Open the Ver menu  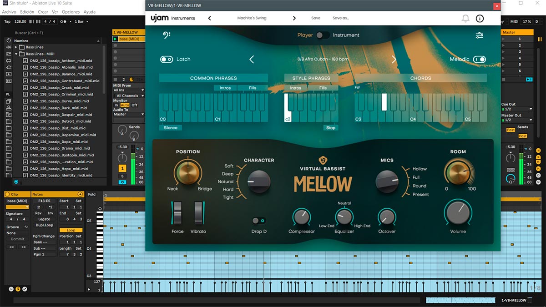point(55,12)
